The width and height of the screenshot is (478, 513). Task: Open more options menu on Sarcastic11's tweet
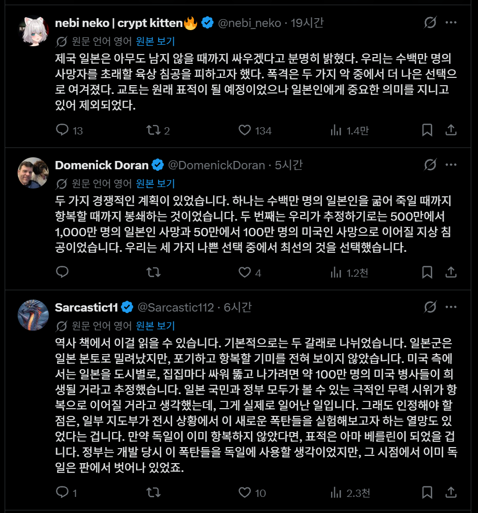[451, 307]
